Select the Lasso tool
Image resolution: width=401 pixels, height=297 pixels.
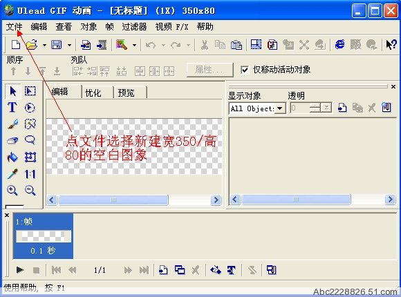click(30, 140)
